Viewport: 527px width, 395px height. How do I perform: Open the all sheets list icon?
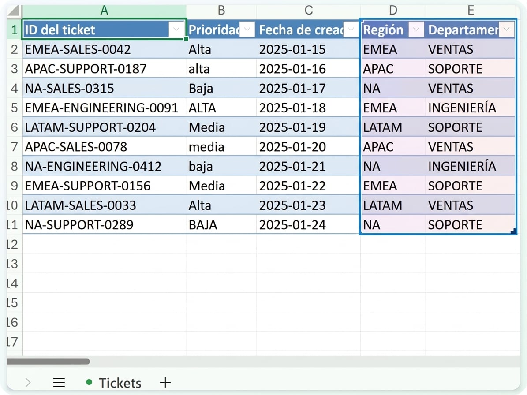tap(59, 382)
